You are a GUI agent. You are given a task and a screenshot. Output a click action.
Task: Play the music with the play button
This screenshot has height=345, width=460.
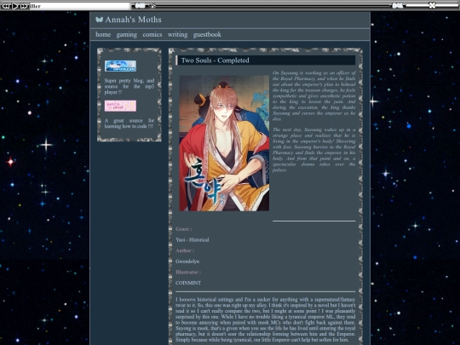(15, 6)
